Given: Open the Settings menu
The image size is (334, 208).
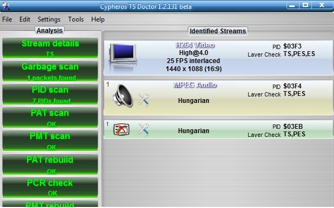Looking at the screenshot, I should 49,19.
